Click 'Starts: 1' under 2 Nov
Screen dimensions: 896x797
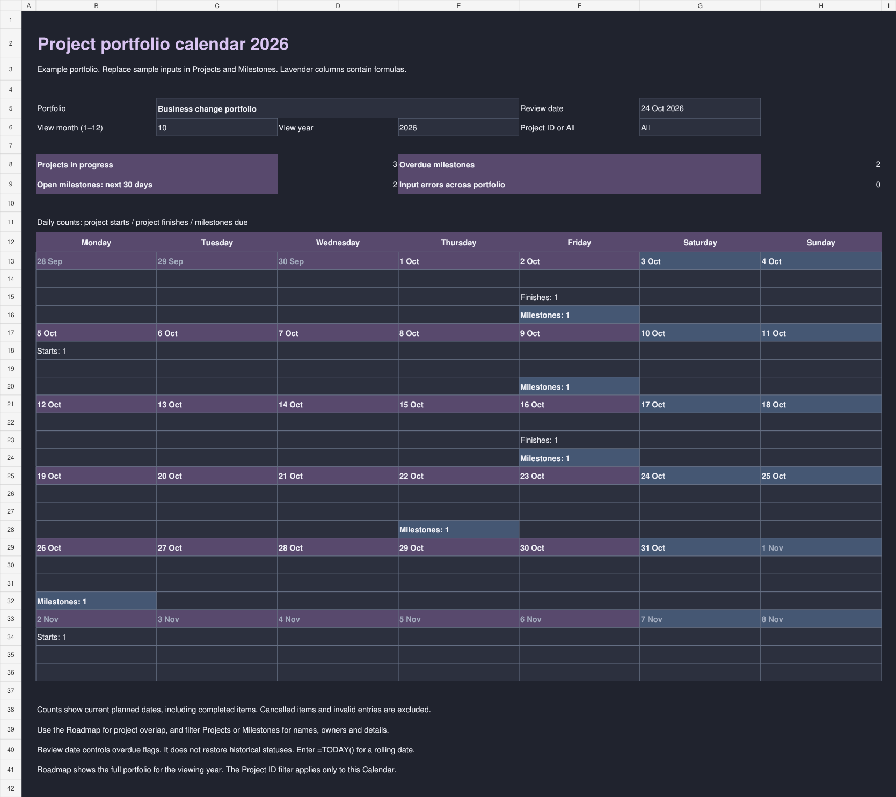pos(96,637)
